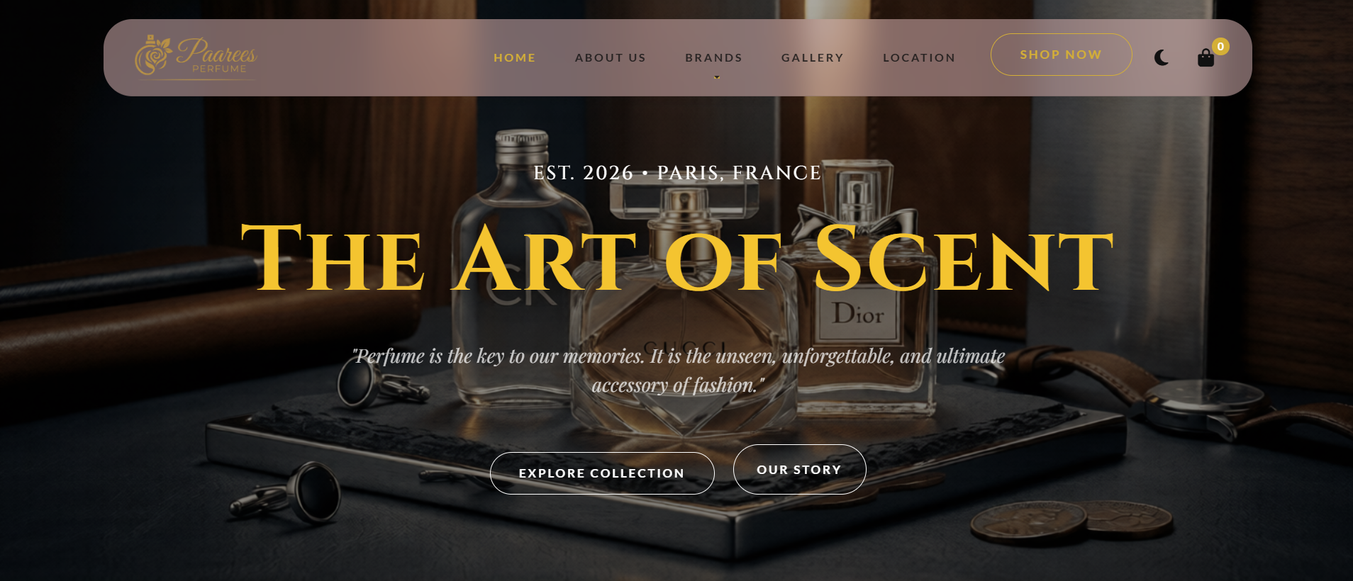Click the coins in the hero image

[x=1071, y=522]
